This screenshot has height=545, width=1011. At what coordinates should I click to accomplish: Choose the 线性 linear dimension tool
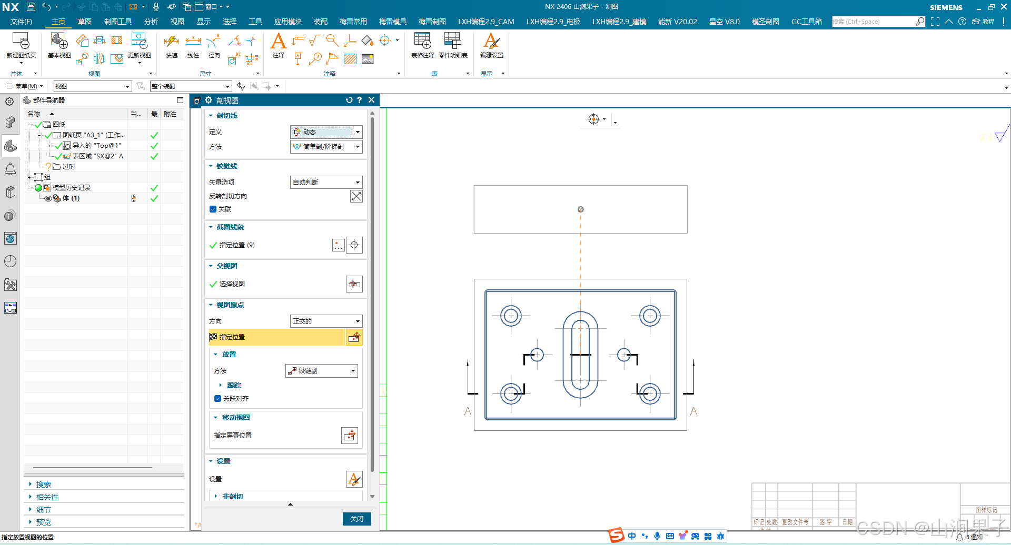point(193,41)
